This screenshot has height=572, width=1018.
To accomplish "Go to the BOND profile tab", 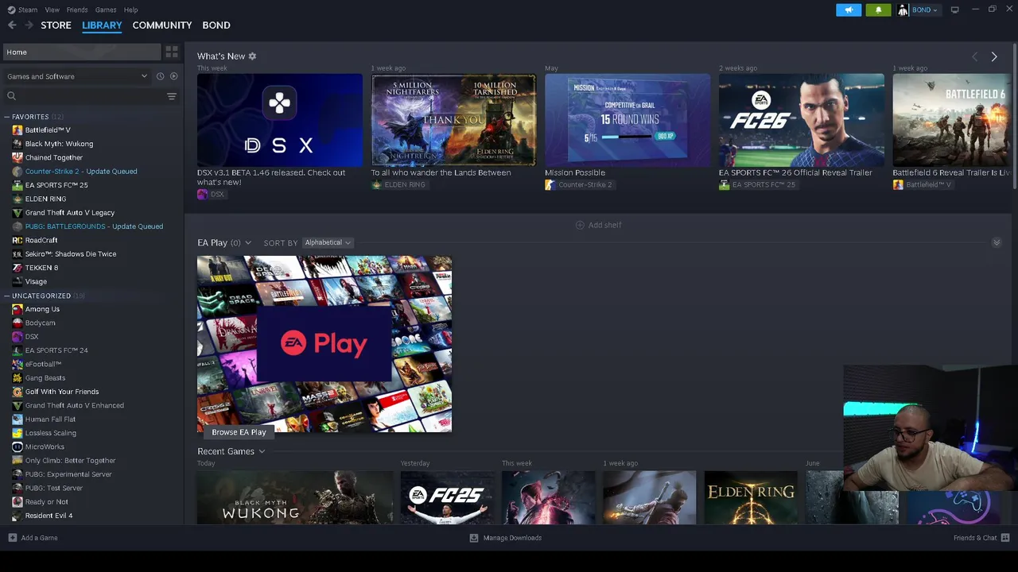I will point(216,25).
